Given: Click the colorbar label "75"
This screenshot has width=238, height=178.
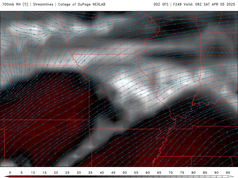Looking at the screenshot, I should click(182, 173).
